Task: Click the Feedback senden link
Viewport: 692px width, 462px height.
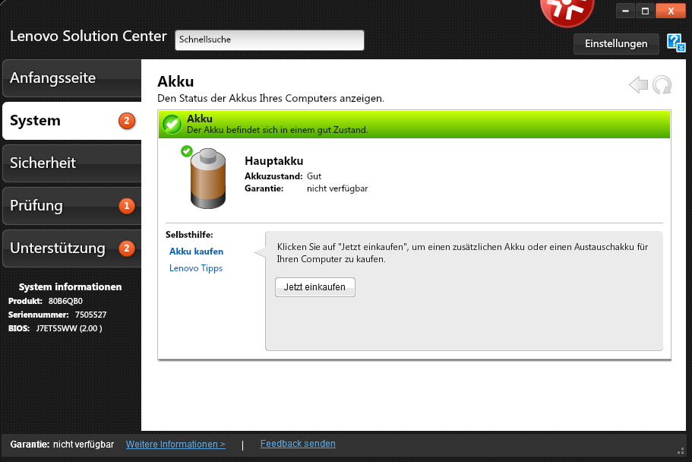Action: pyautogui.click(x=298, y=444)
